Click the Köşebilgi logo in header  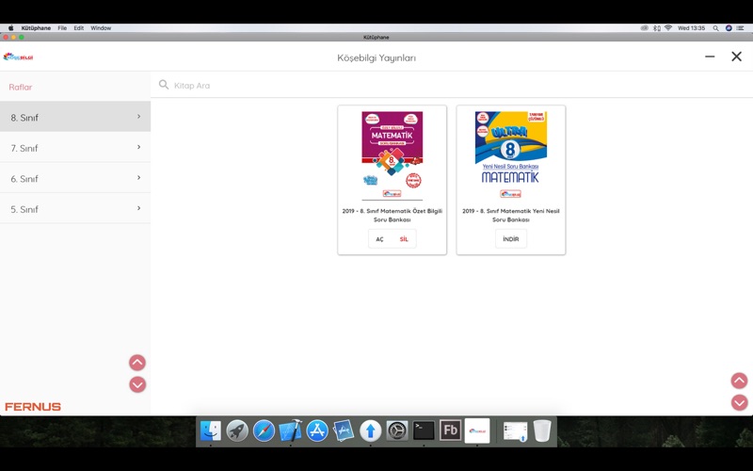pyautogui.click(x=18, y=57)
